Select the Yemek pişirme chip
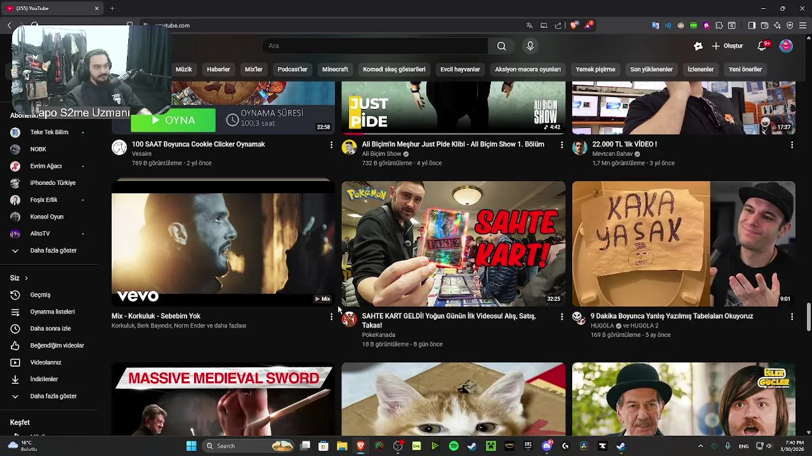Screen dimensions: 812x456 click(x=596, y=69)
